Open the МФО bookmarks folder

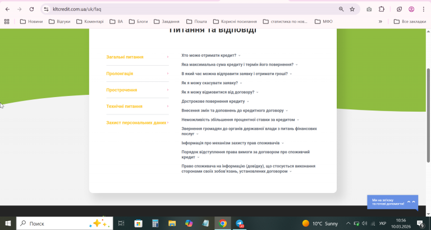point(323,21)
